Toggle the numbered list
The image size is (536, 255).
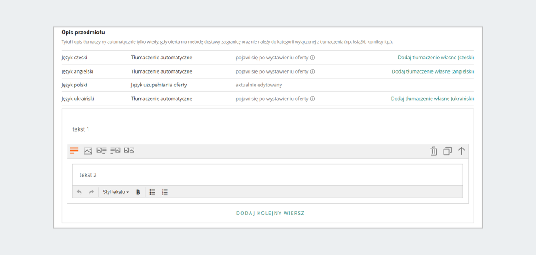click(x=165, y=192)
